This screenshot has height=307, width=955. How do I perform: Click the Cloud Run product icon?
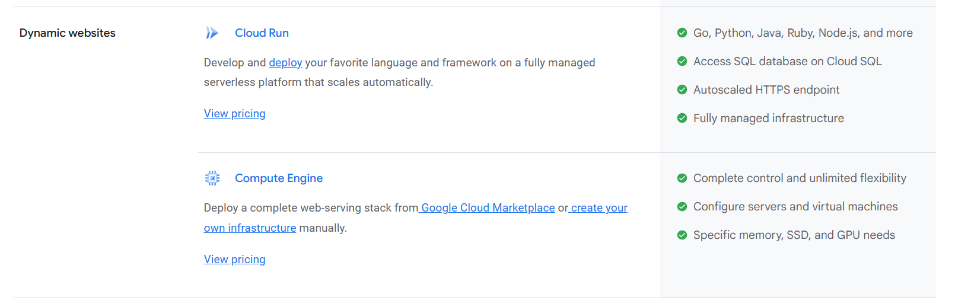tap(212, 33)
